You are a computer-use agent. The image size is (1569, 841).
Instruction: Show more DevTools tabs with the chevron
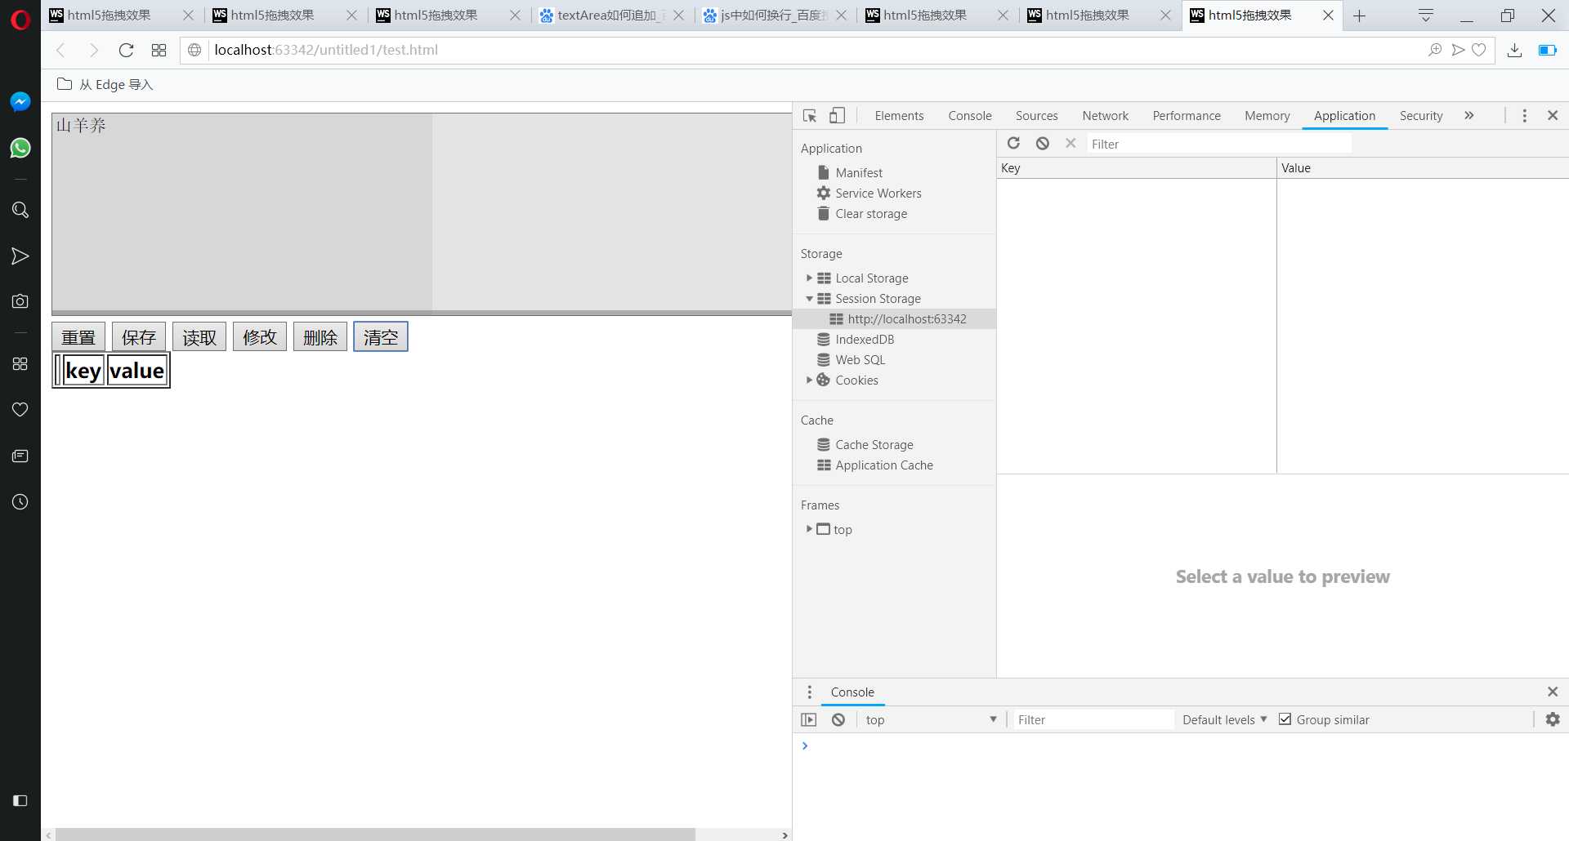point(1468,115)
